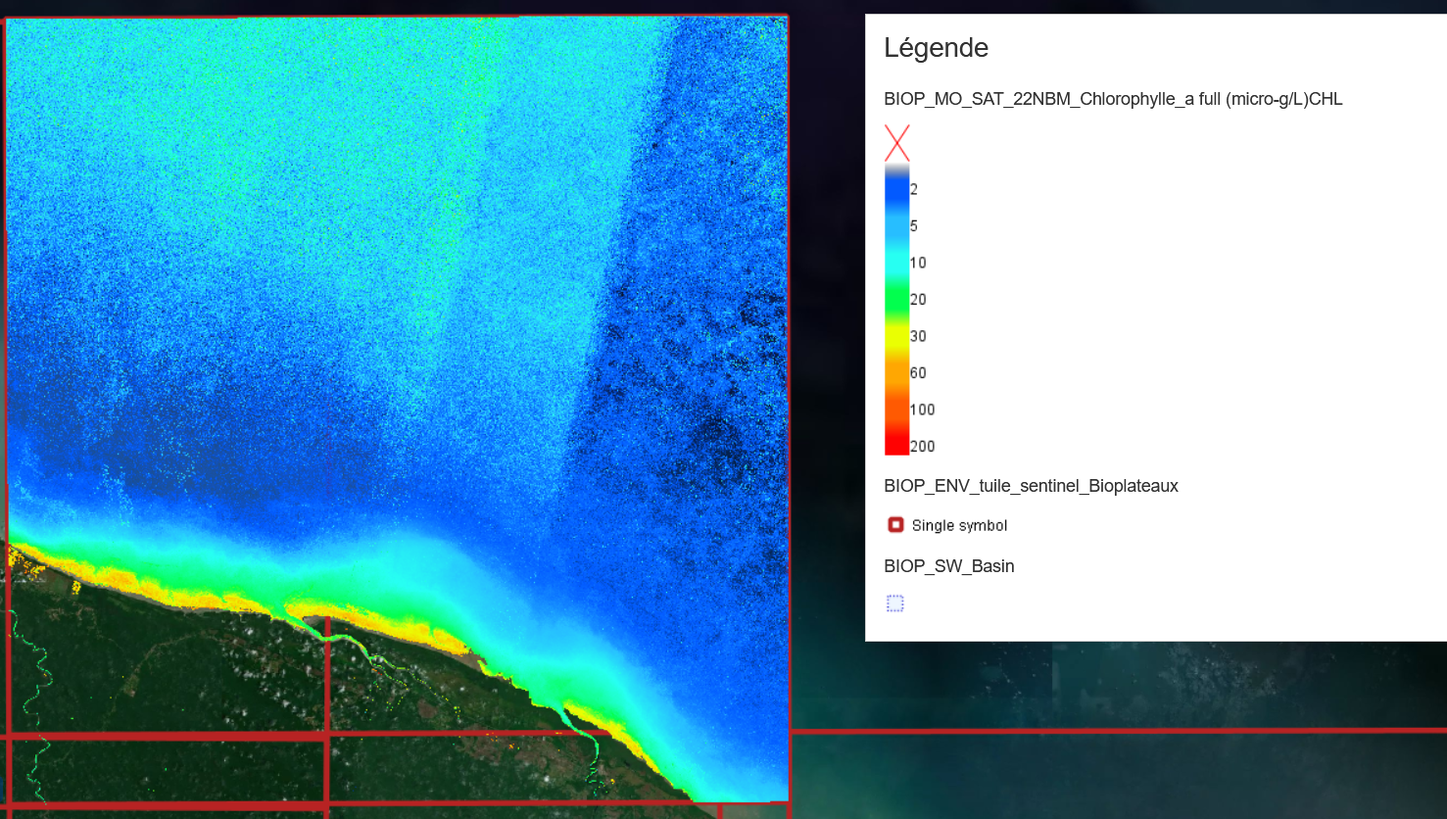
Task: Click the legend value label 100
Action: point(922,409)
